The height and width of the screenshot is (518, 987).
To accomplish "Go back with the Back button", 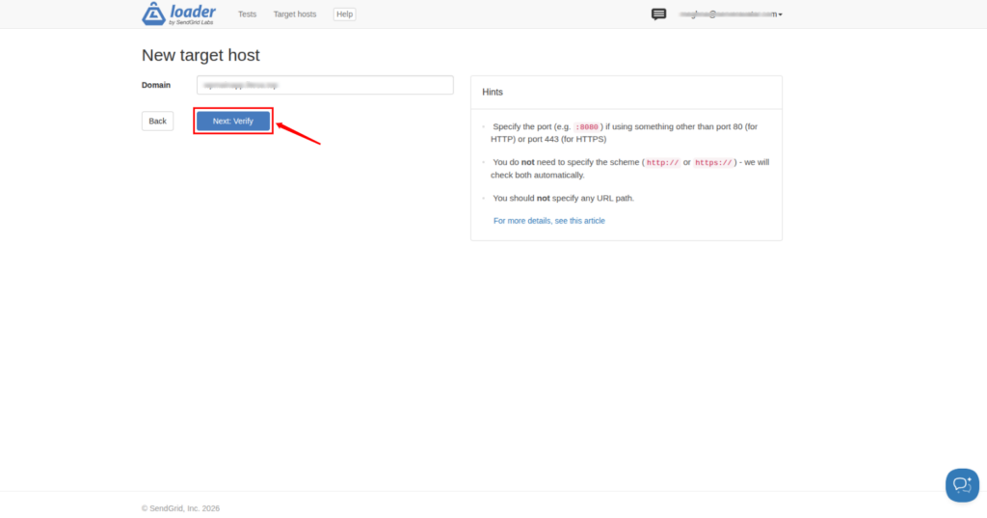I will pyautogui.click(x=157, y=121).
